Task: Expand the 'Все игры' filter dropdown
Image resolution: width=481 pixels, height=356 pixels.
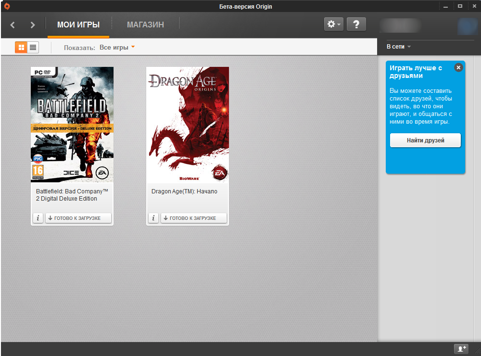Action: [x=117, y=48]
